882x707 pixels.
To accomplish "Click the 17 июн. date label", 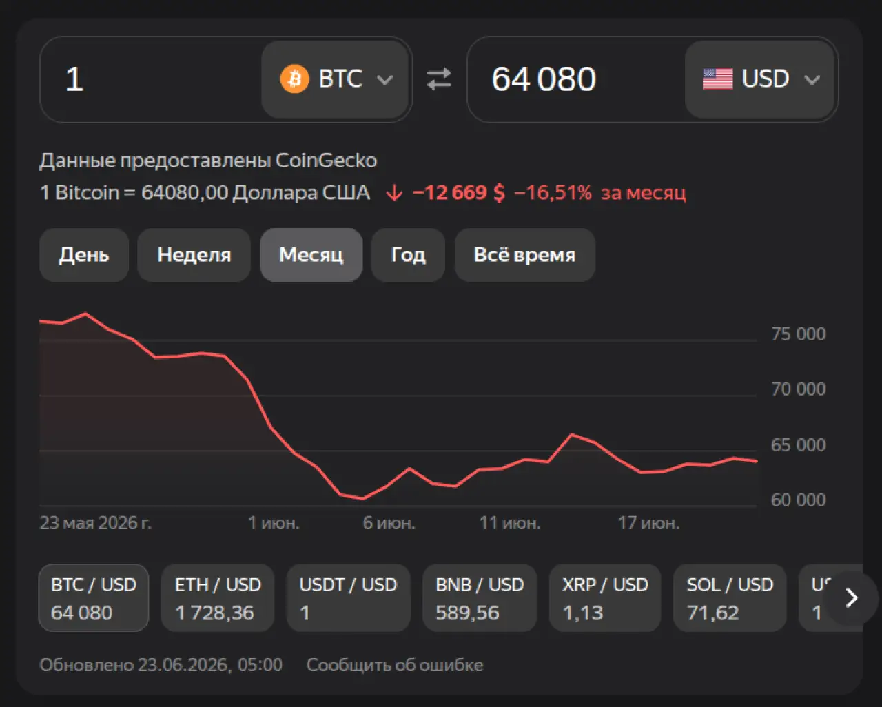I will [648, 523].
